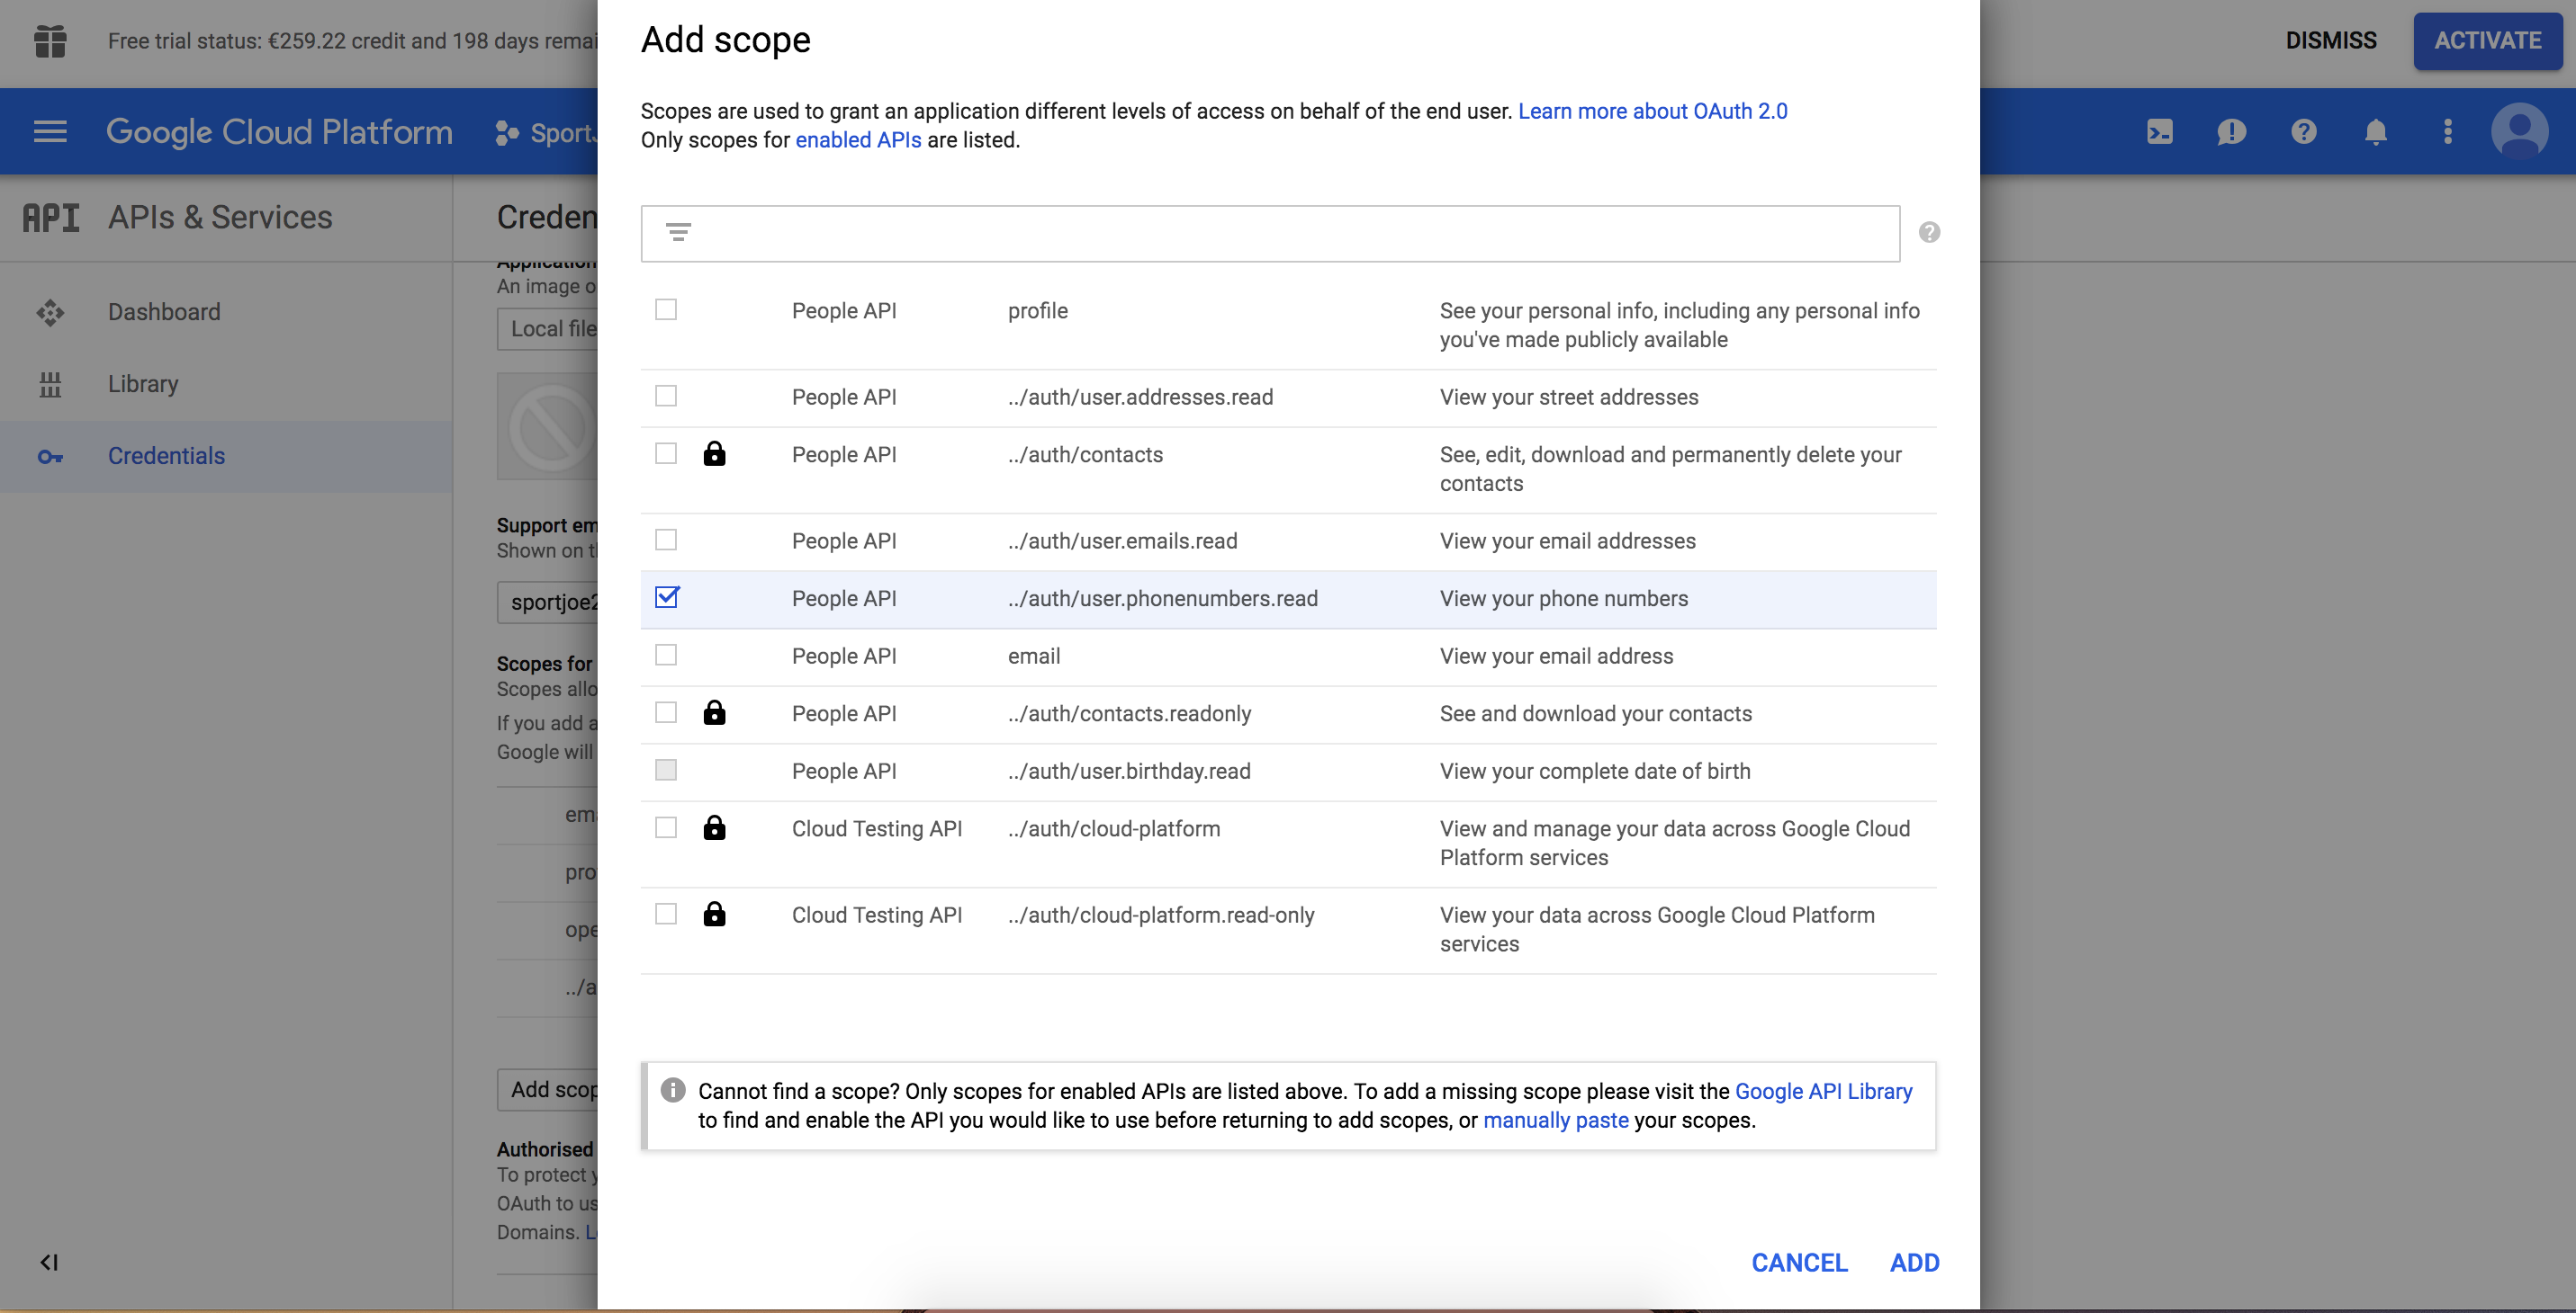Click the filter icon in scope search
This screenshot has height=1313, width=2576.
679,233
